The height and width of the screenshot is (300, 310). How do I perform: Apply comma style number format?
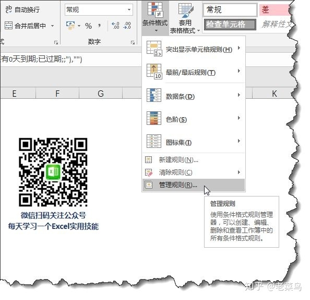pos(99,25)
